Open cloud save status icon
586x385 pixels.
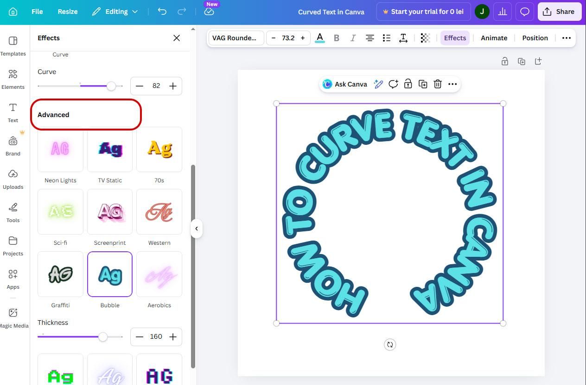[209, 12]
